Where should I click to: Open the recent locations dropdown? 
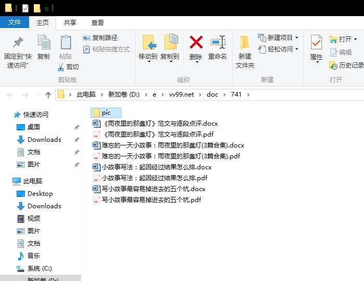coord(37,95)
